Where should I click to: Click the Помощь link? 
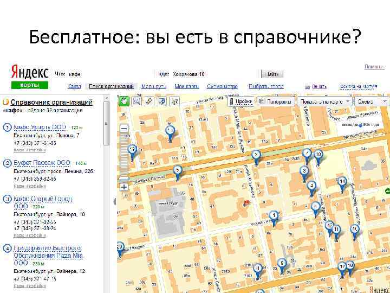tap(374, 67)
